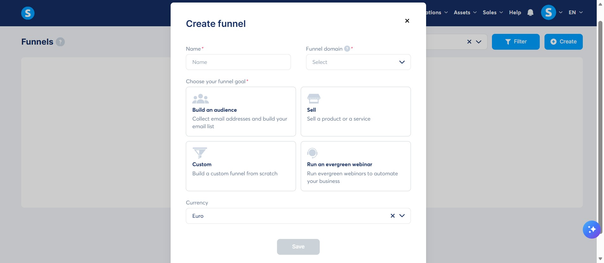Choose Run an evergreen webinar goal
This screenshot has width=604, height=263.
pos(355,166)
